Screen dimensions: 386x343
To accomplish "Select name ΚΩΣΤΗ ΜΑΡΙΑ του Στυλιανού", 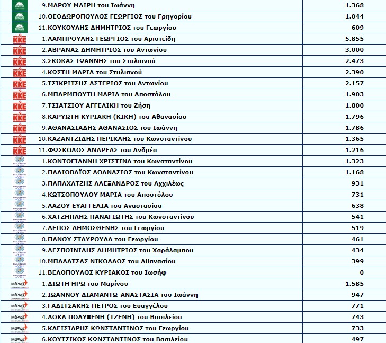I will click(95, 72).
